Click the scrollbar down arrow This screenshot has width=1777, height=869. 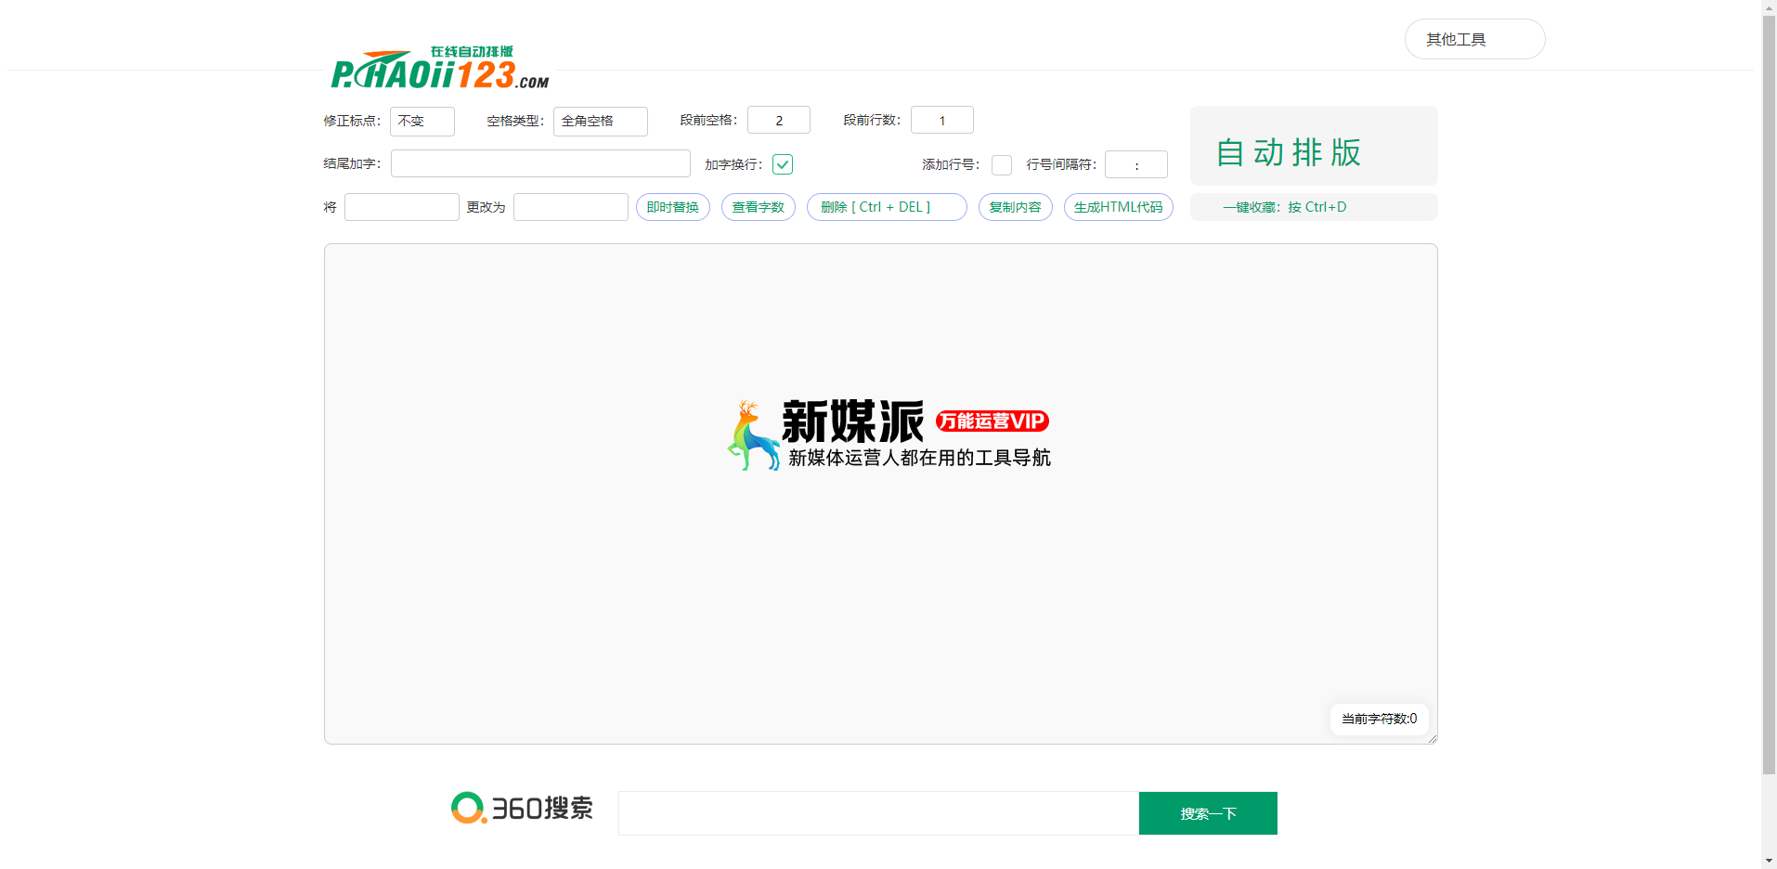[x=1769, y=861]
